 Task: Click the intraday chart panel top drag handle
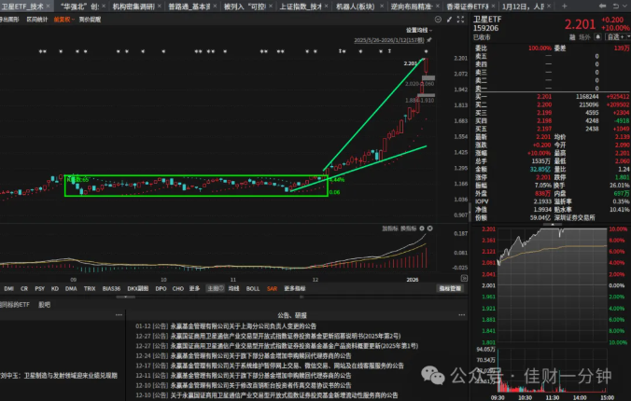(553, 225)
